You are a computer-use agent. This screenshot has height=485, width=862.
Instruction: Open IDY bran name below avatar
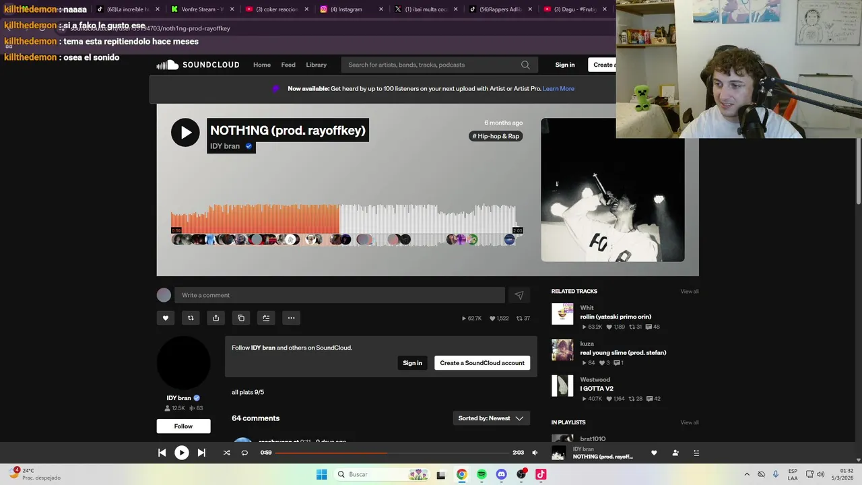179,398
